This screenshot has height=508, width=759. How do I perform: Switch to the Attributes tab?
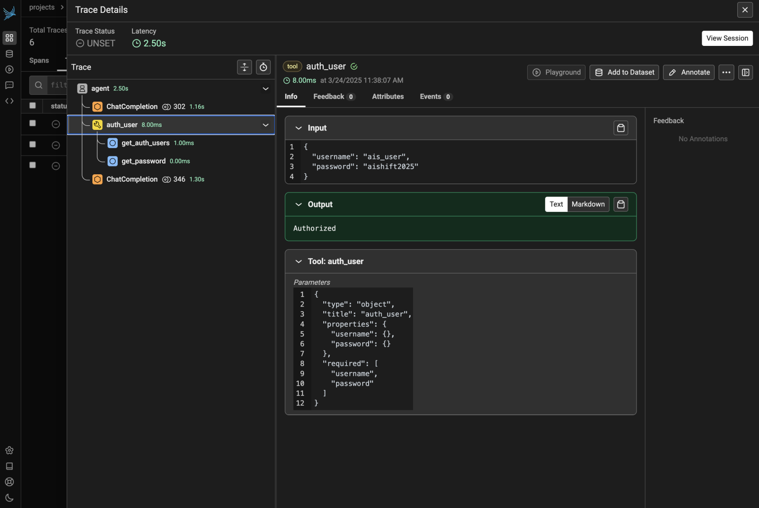(387, 97)
